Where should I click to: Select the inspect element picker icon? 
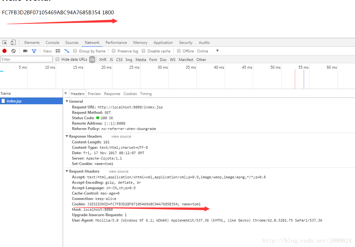(x=4, y=43)
